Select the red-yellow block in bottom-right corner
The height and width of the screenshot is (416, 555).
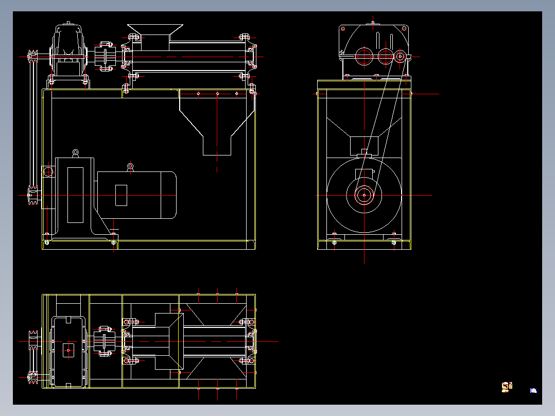click(x=507, y=387)
